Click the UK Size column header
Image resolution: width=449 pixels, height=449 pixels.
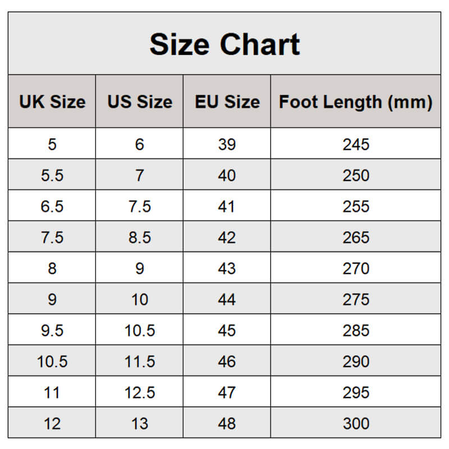pyautogui.click(x=52, y=102)
